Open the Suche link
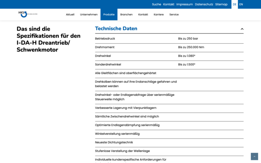The height and width of the screenshot is (163, 261). [157, 4]
